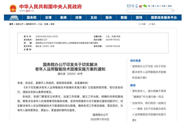Open the Weibo icon link
185x122 pixels.
point(140,6)
